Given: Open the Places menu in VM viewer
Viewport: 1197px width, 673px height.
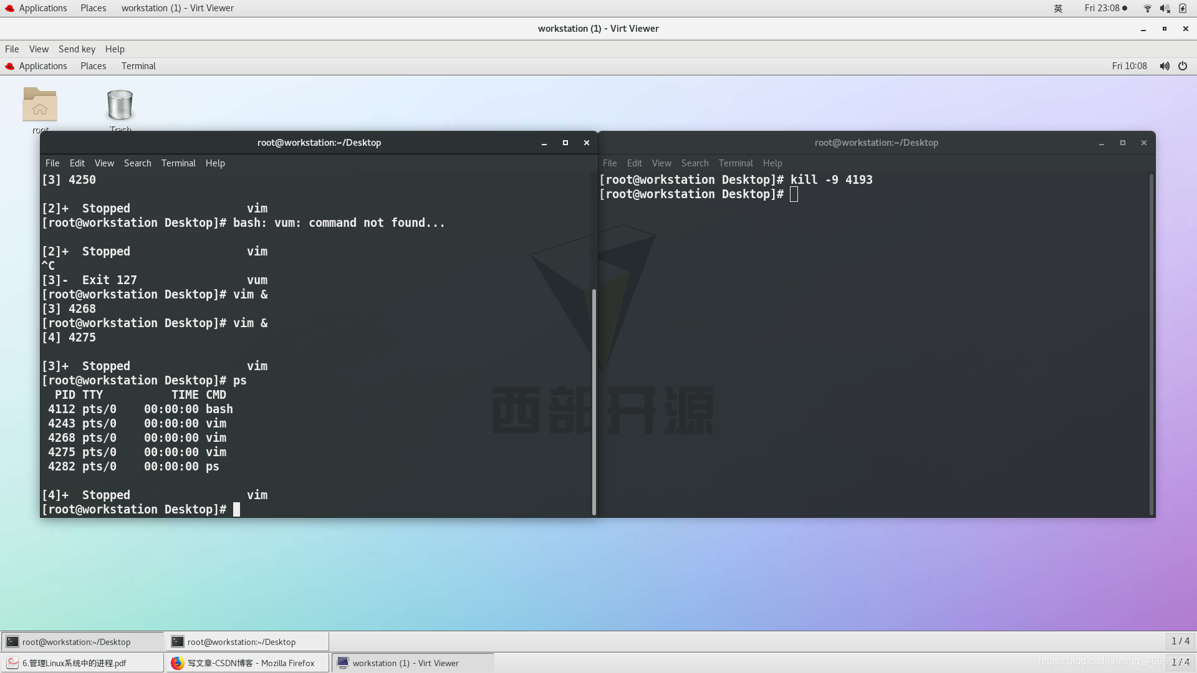Looking at the screenshot, I should [x=93, y=65].
